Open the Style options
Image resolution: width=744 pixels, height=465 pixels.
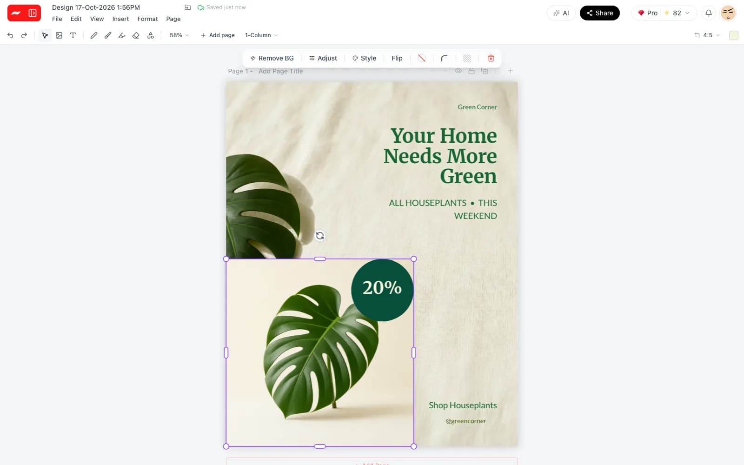tap(364, 58)
